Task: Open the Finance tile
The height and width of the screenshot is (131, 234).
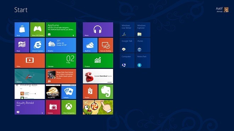Action: [98, 61]
